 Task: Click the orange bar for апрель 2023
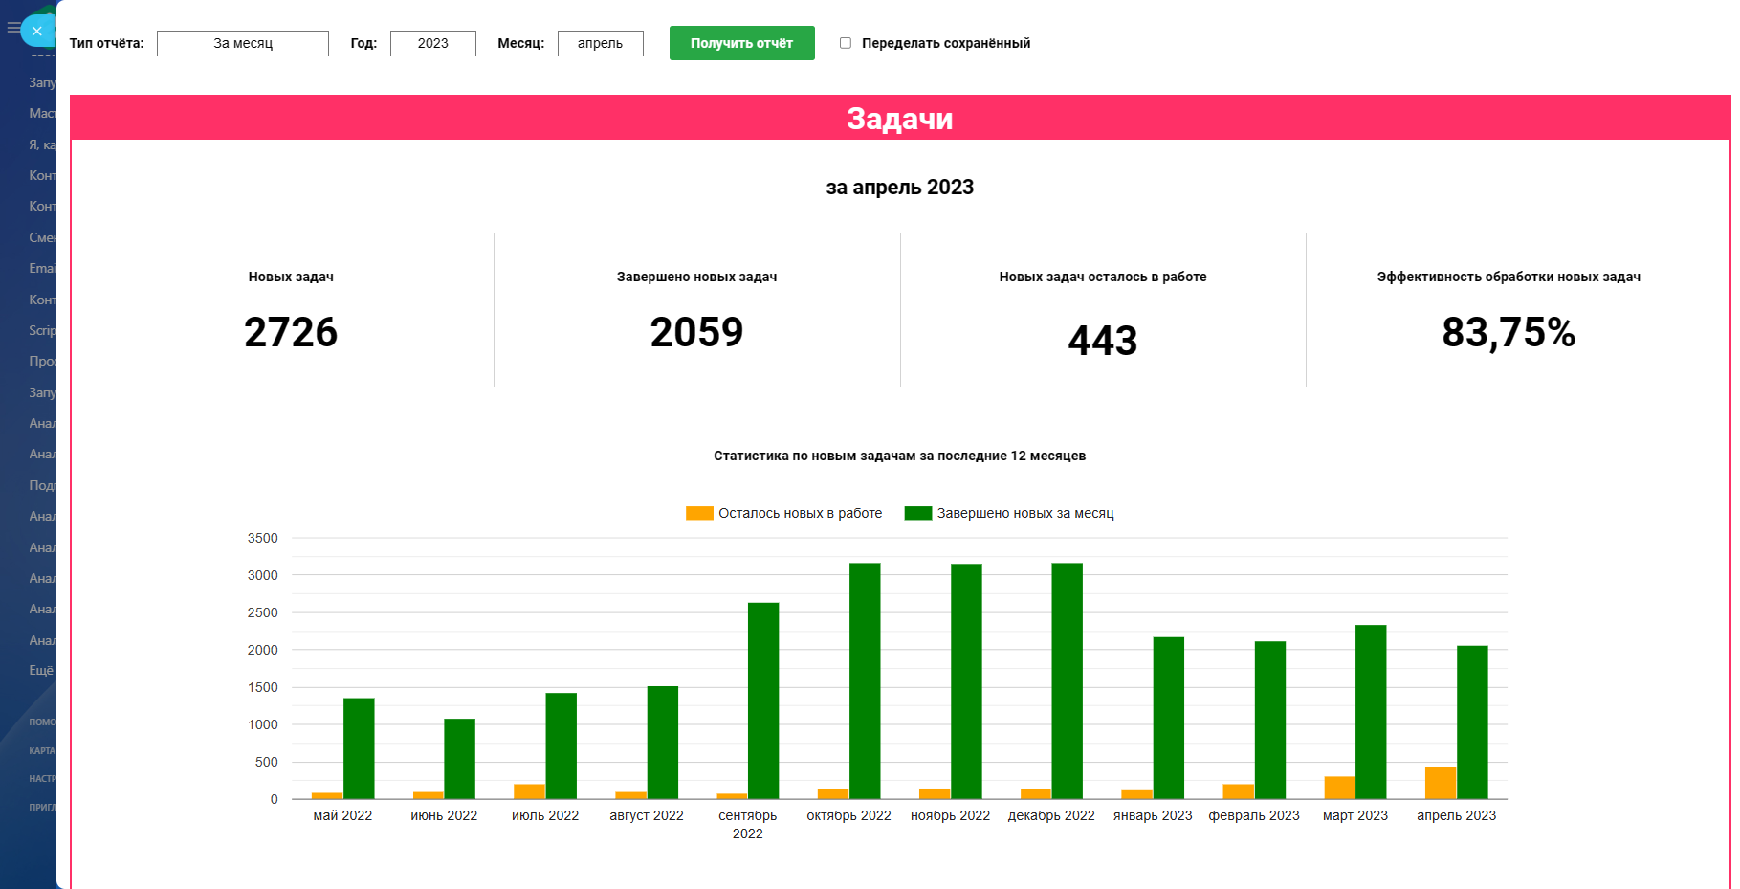1440,783
